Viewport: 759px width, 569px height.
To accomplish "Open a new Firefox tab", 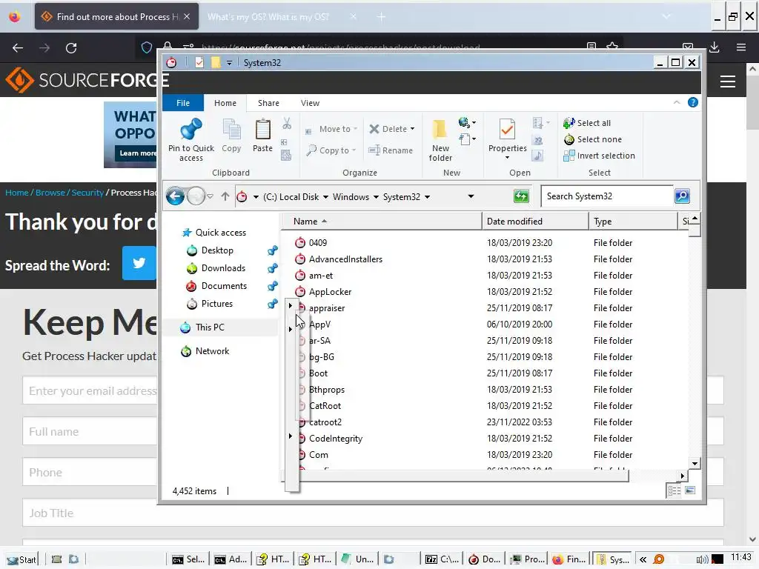I will pos(381,17).
